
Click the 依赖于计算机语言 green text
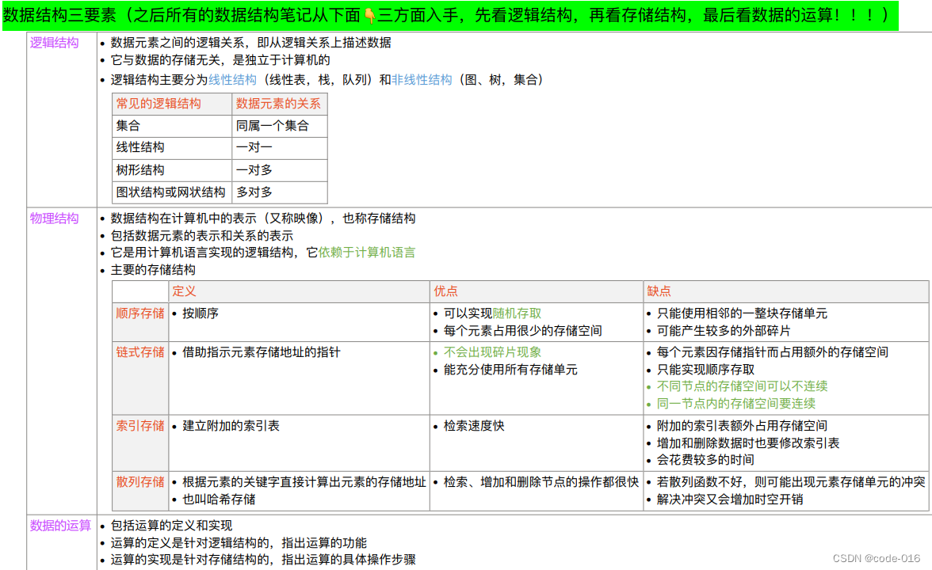365,253
